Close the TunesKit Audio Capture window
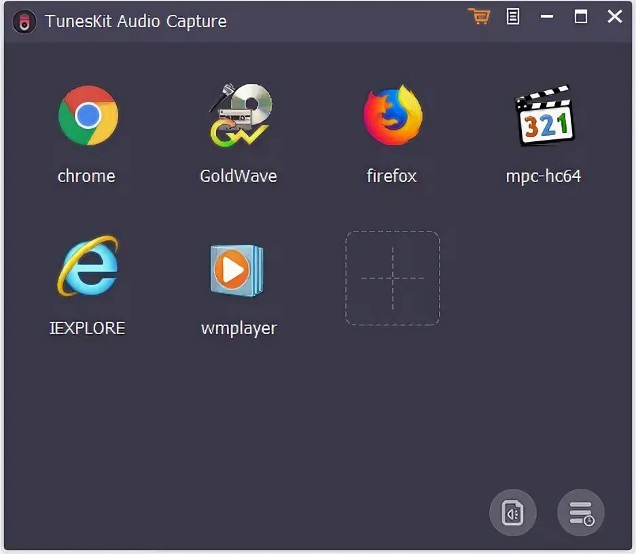 pos(615,16)
